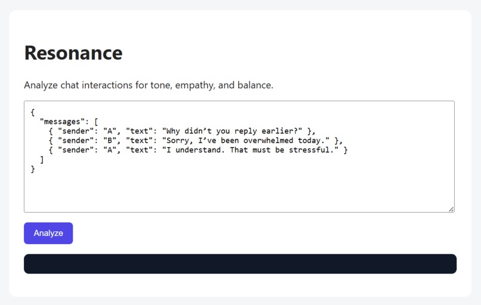
Task: Focus the empty area of JSON textarea
Action: coord(239,191)
